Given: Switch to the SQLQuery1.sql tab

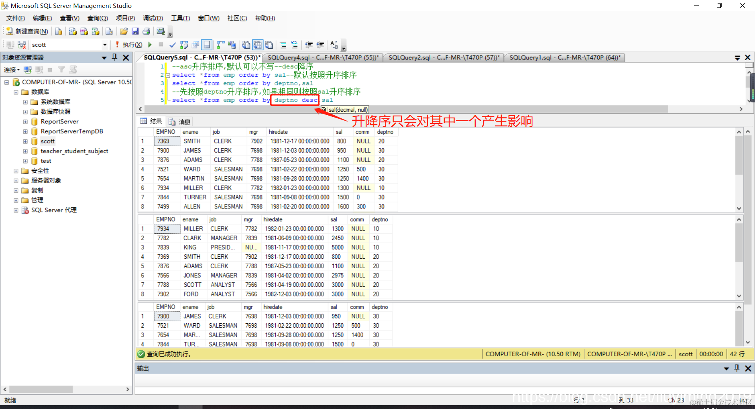Looking at the screenshot, I should point(565,57).
